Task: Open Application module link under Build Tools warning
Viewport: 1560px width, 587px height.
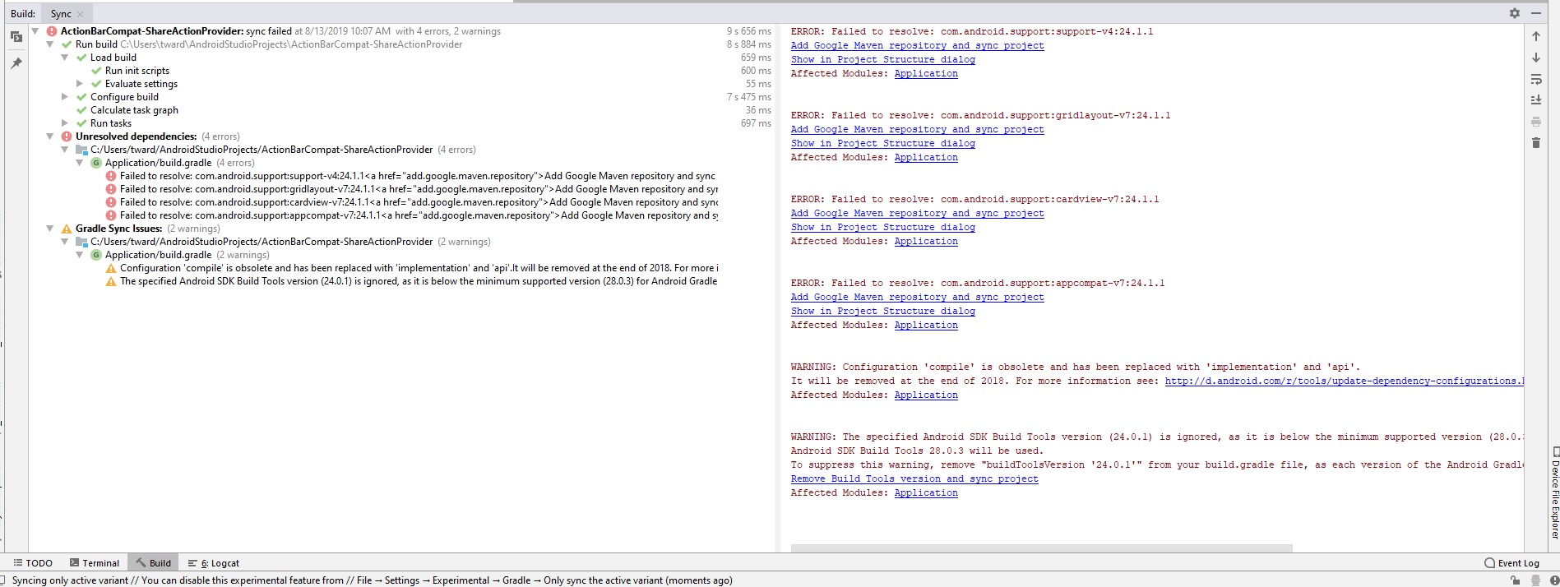Action: coord(926,493)
